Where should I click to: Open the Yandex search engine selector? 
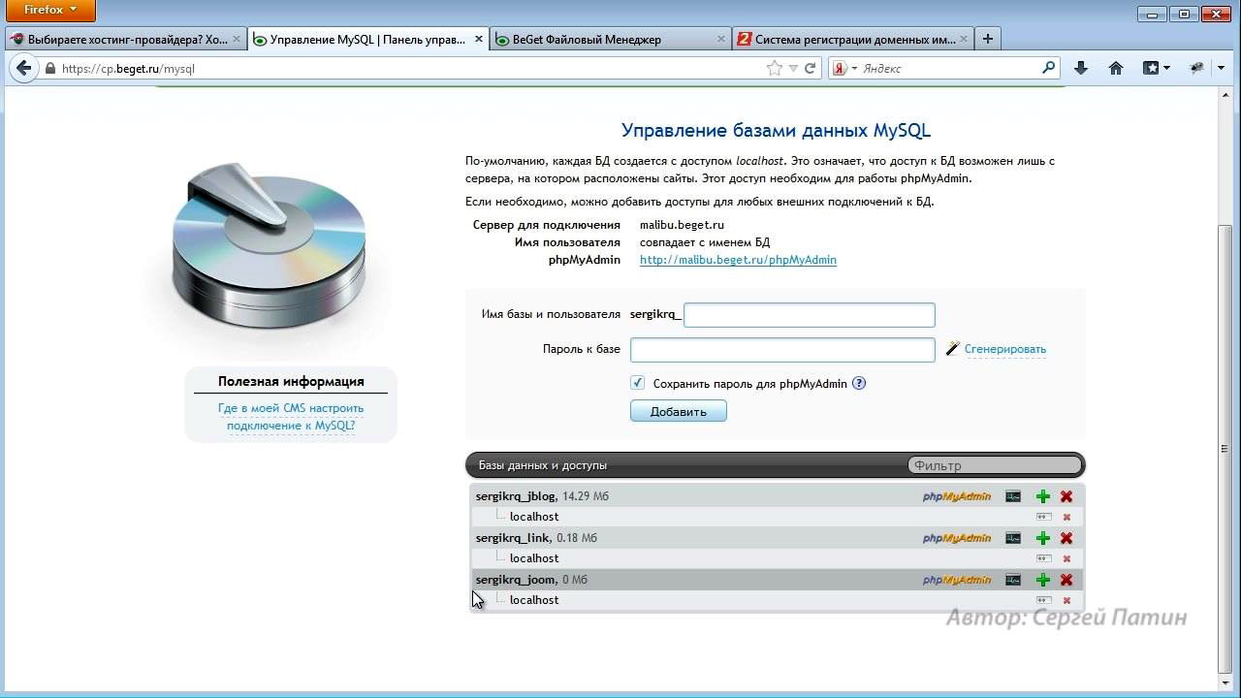844,68
